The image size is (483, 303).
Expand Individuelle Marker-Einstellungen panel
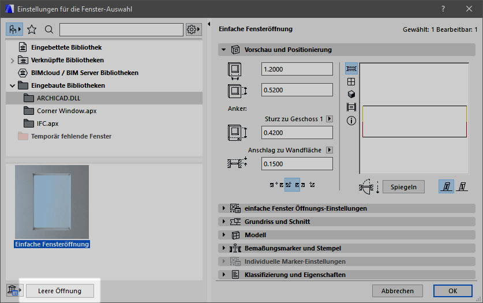(x=224, y=261)
